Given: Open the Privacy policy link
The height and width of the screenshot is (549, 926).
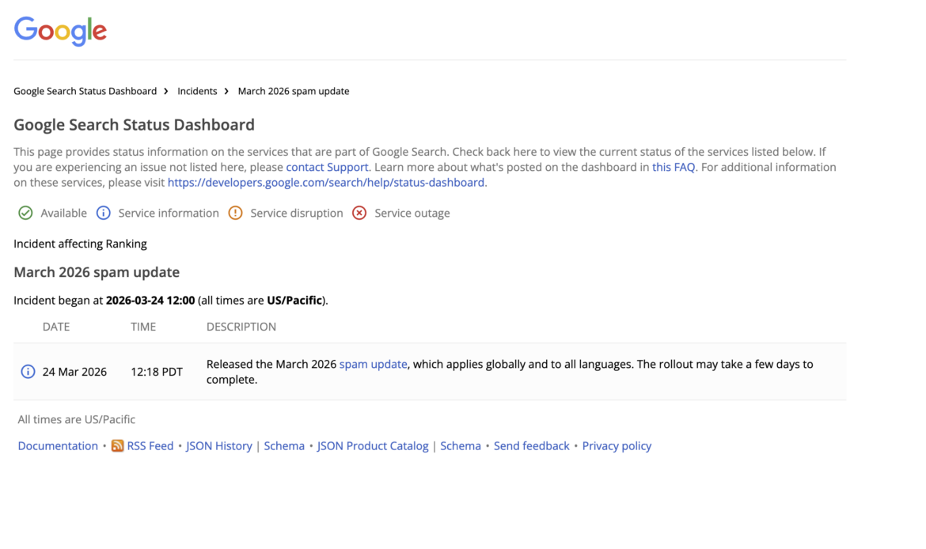Looking at the screenshot, I should pos(617,446).
